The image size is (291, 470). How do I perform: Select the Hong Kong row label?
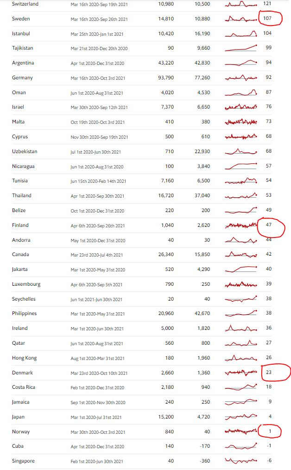click(x=25, y=358)
